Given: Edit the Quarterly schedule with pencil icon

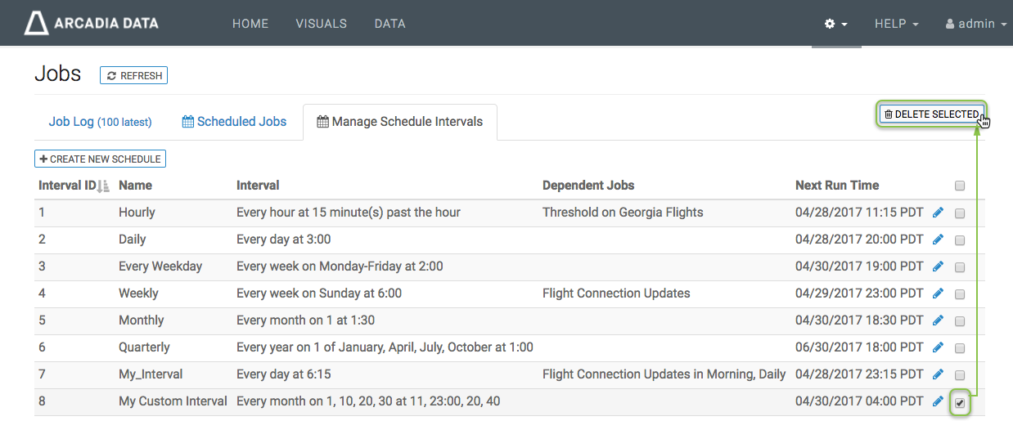Looking at the screenshot, I should coord(938,347).
